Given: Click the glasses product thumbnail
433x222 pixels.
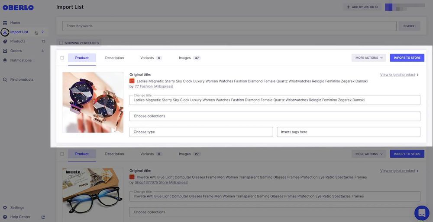Looking at the screenshot, I should click(x=93, y=195).
